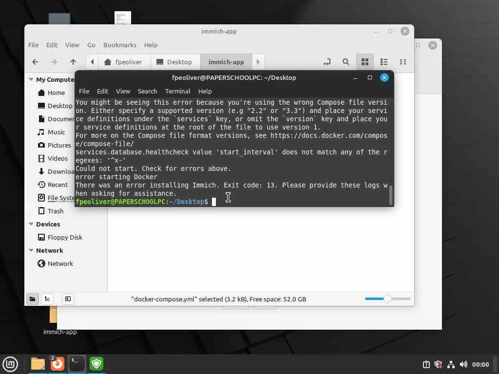The image size is (499, 374).
Task: Open the Bookmarks menu
Action: click(x=120, y=45)
